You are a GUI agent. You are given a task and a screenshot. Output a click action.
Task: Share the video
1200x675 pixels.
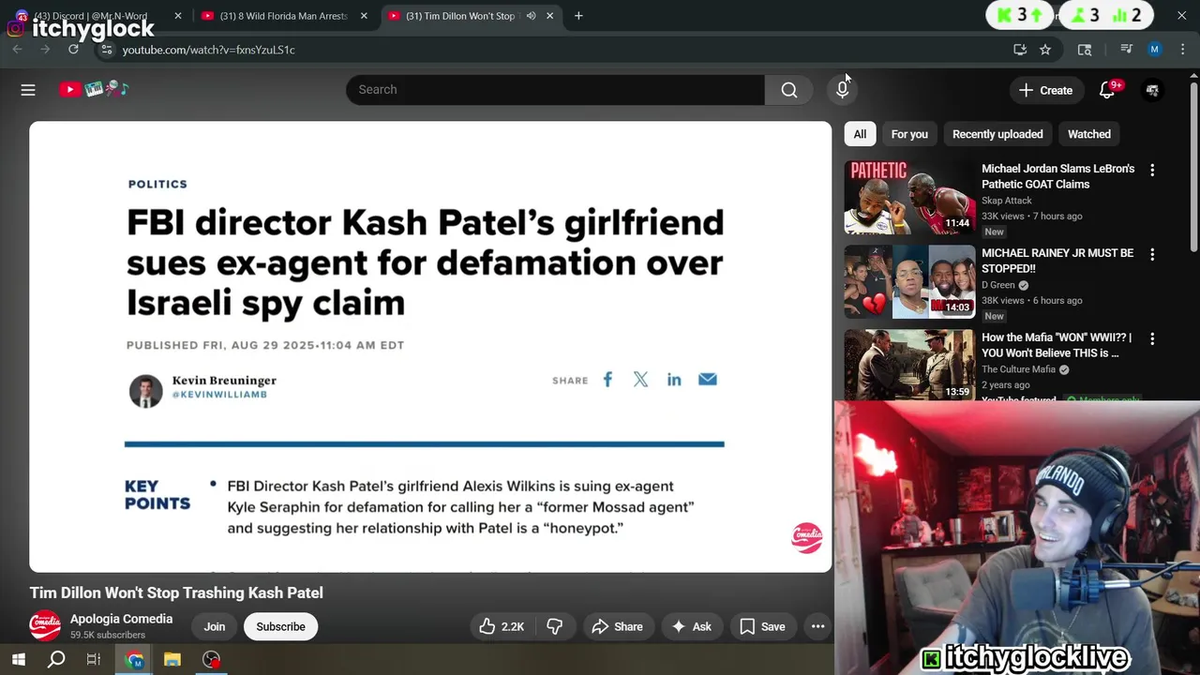[617, 626]
